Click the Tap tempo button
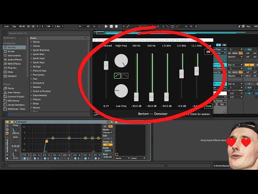Screen dimensions: 258x194 (14, 26)
